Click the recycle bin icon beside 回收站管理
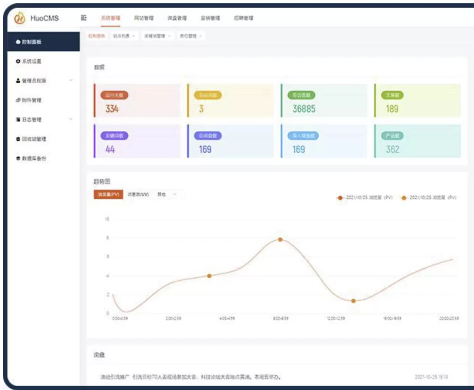Screen dimensions: 474x390 click(18, 139)
